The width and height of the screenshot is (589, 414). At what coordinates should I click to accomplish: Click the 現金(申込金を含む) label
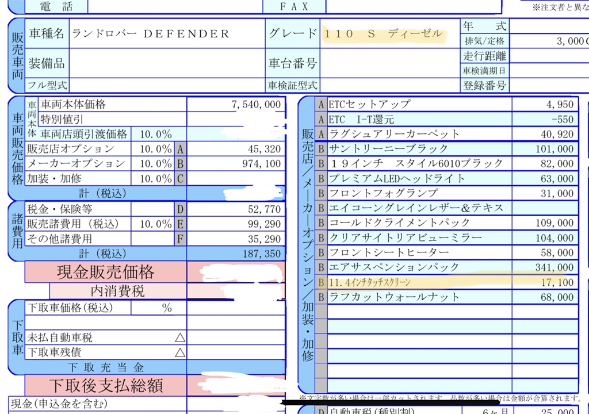click(x=59, y=404)
